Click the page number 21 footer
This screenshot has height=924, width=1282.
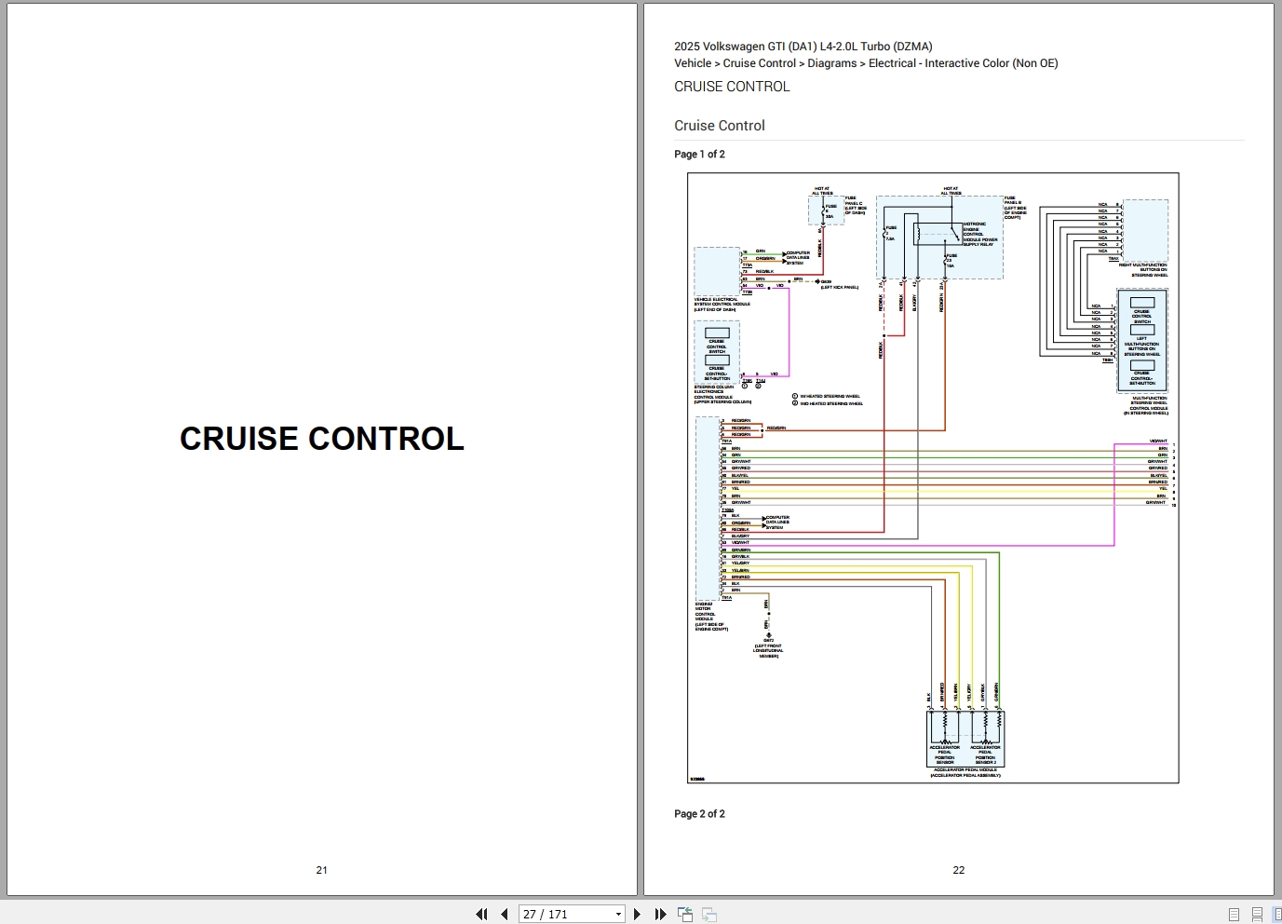tap(321, 870)
